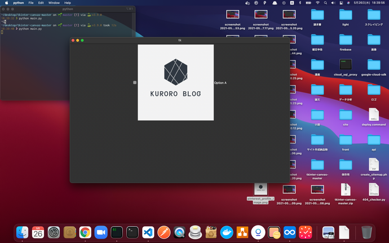Select the tkinter-canvas-master folder on desktop
This screenshot has width=389, height=243.
tap(317, 169)
